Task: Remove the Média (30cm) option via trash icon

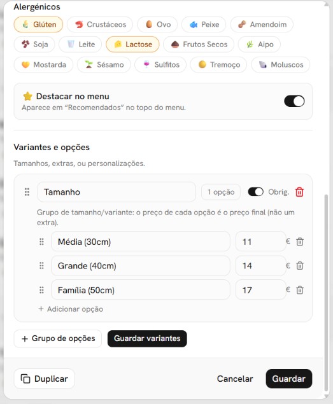Action: [x=300, y=242]
